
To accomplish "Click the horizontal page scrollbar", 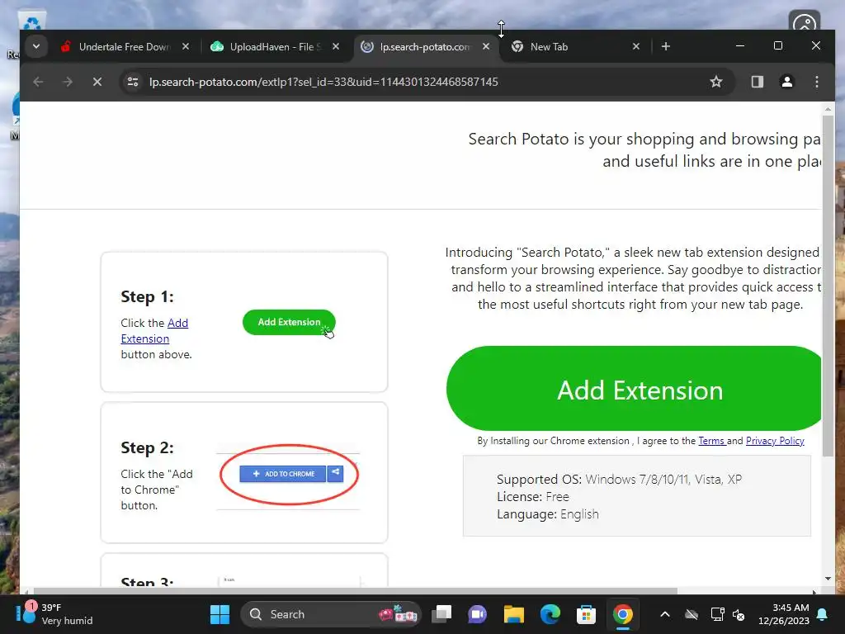I will point(356,591).
